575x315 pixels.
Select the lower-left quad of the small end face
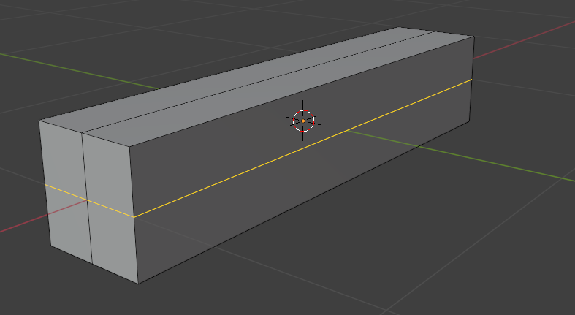point(69,223)
